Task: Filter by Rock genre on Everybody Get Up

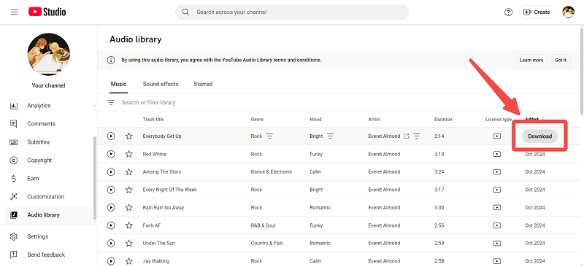Action: coord(269,136)
